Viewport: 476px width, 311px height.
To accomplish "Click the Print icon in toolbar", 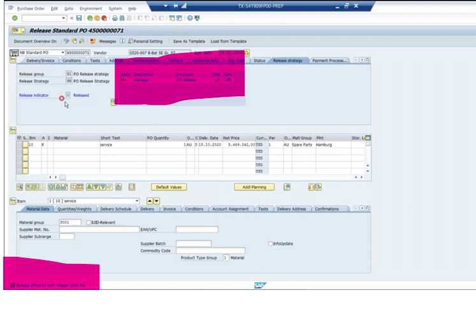I will [x=115, y=18].
